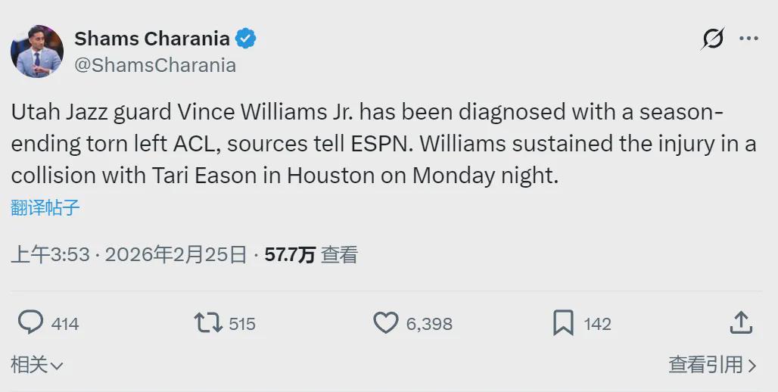
Task: Click the 翻译帖子 translate link
Action: (45, 208)
